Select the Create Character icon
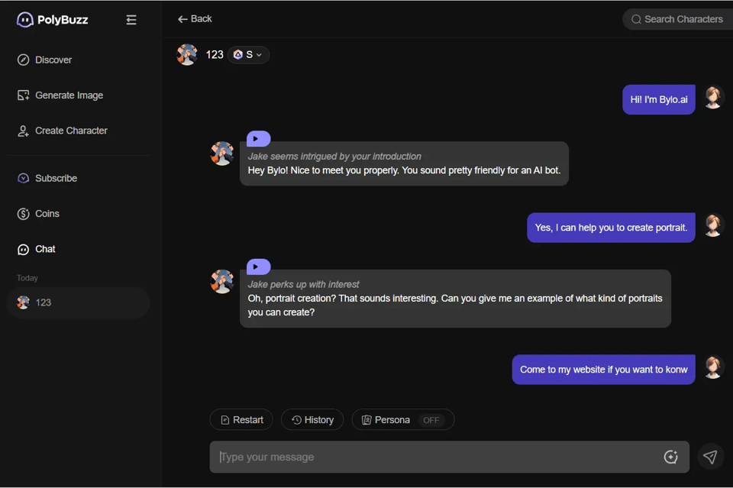Screen dimensions: 733x488 pyautogui.click(x=24, y=131)
